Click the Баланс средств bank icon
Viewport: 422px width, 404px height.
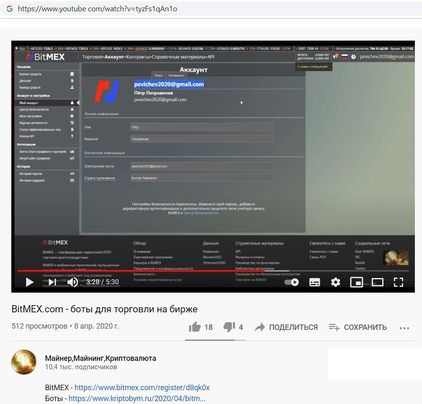(72, 74)
